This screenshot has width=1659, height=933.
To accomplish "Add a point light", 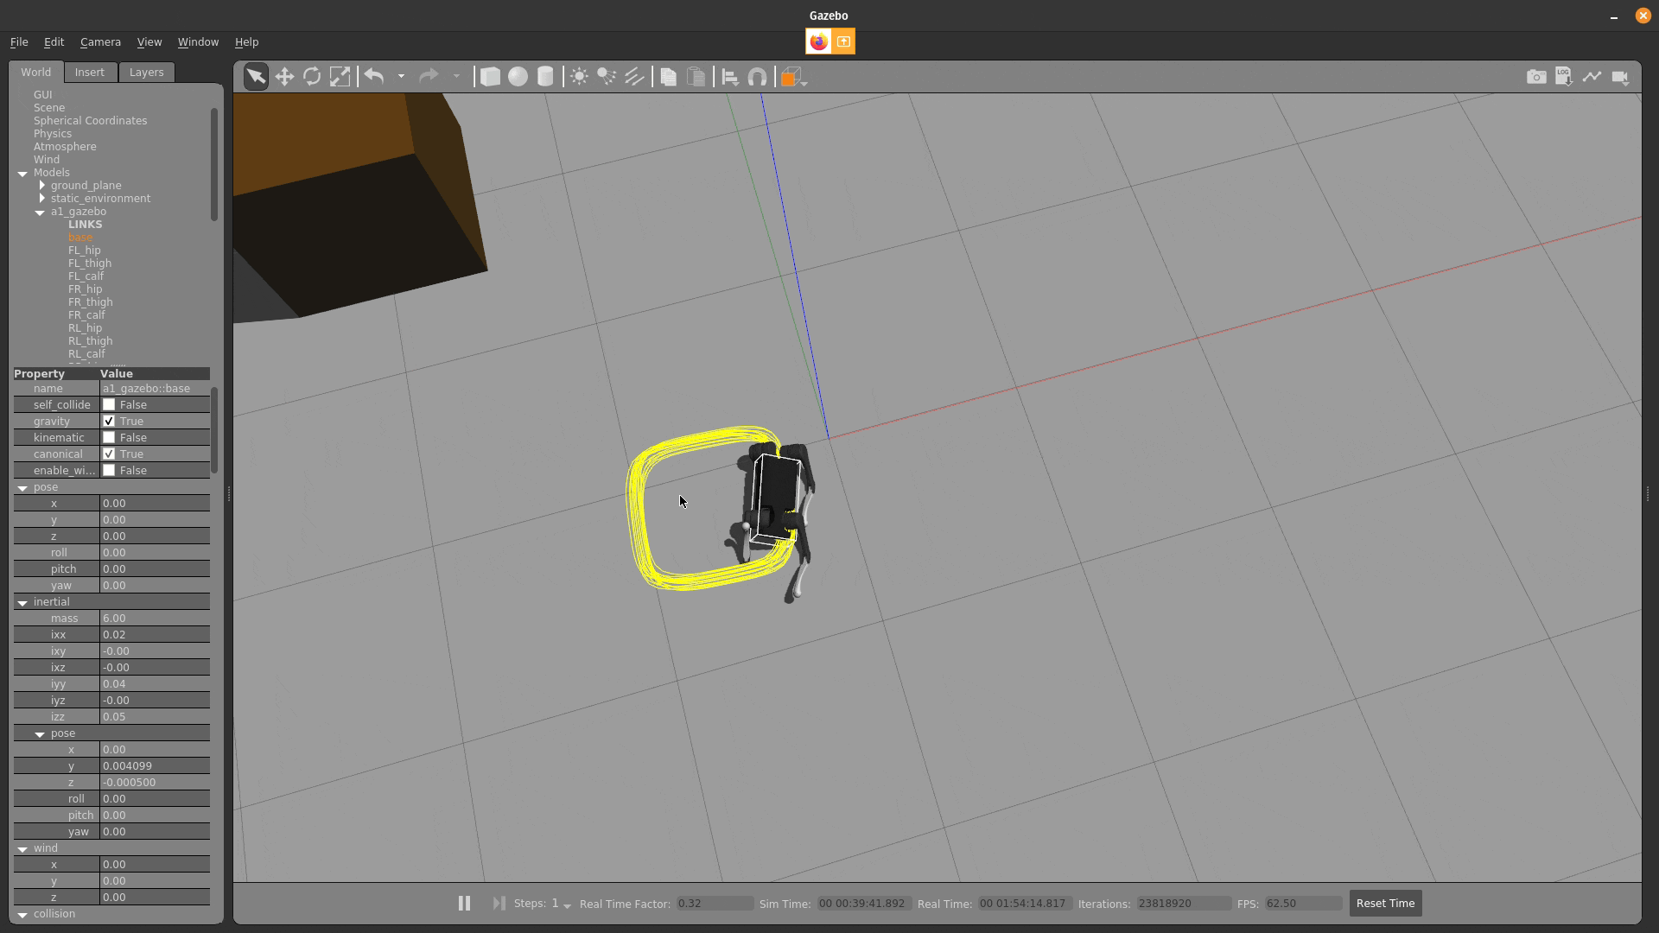I will (x=579, y=77).
